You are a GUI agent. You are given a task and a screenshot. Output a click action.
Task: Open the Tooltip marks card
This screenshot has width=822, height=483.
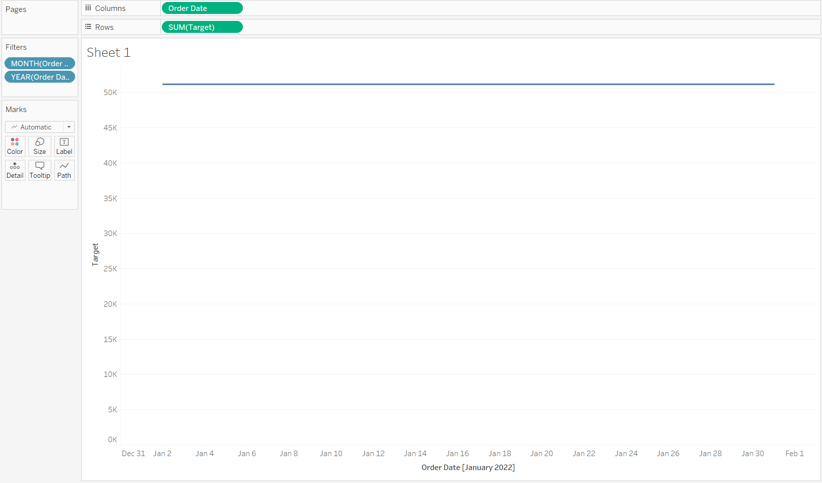click(40, 170)
